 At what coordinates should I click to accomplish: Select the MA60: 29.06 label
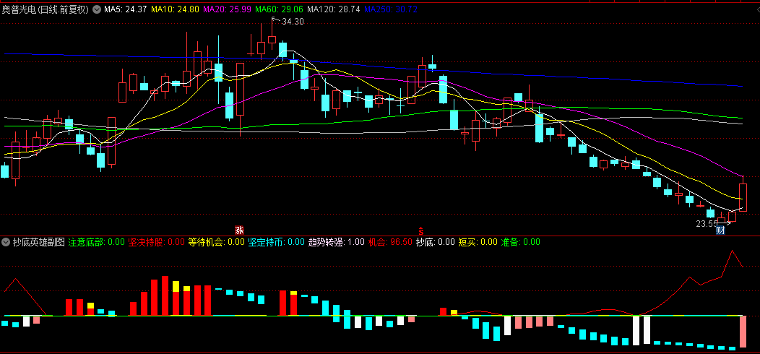[279, 9]
